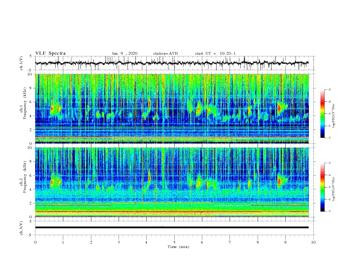This screenshot has height=272, width=353.
Task: Click the ch.1 voltage waveform trace panel
Action: point(175,63)
